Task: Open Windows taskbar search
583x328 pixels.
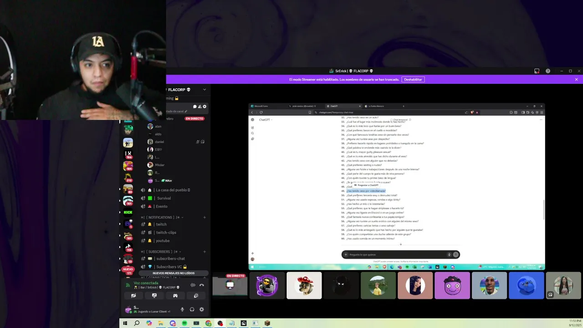Action: [137, 323]
